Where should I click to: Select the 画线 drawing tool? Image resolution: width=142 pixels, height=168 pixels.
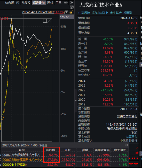(50, 3)
